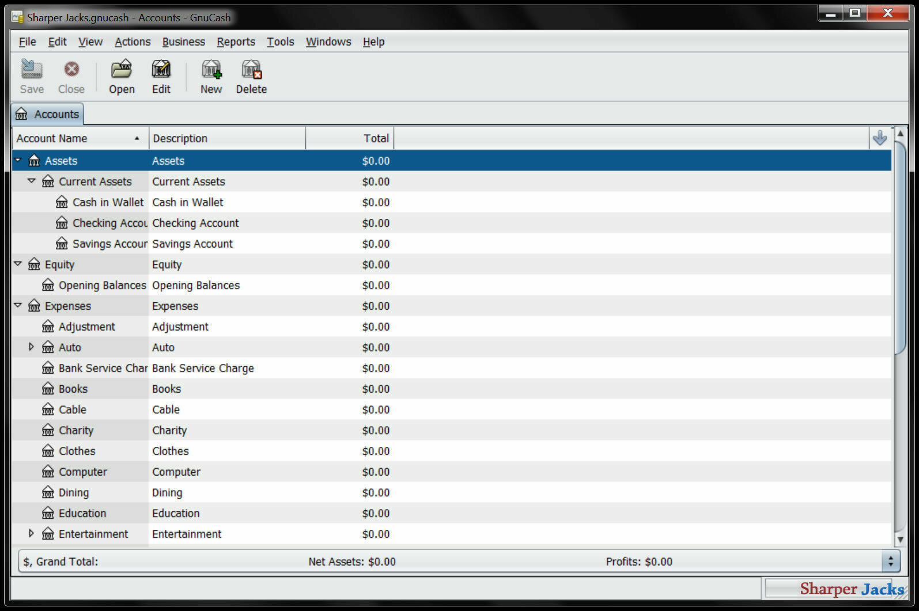Expand the Auto expense account

point(32,347)
